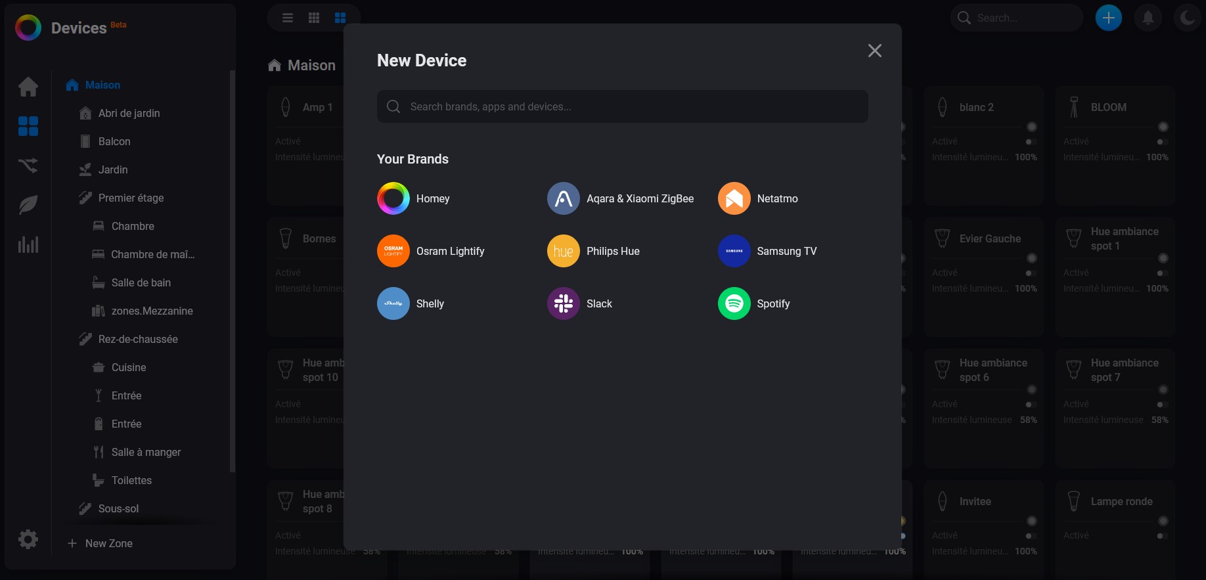Switch to large tile view layout
This screenshot has height=580, width=1206.
tap(340, 18)
